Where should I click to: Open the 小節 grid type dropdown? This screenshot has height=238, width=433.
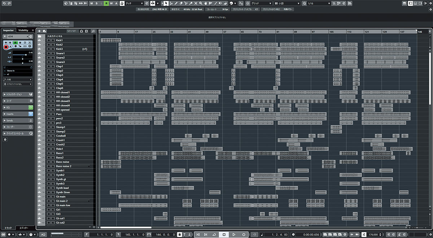tap(287, 3)
